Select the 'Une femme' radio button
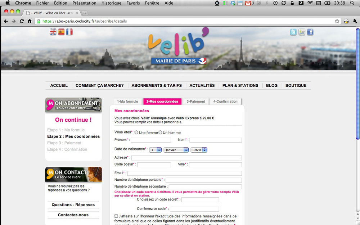 (x=136, y=132)
